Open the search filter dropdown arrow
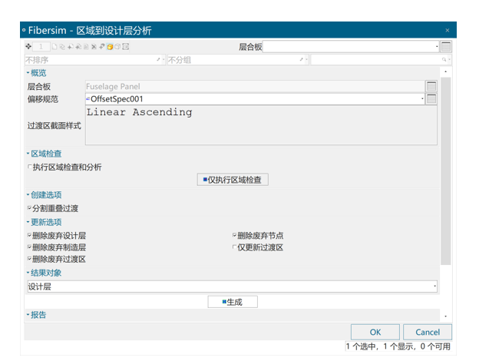This screenshot has width=479, height=361. [449, 60]
